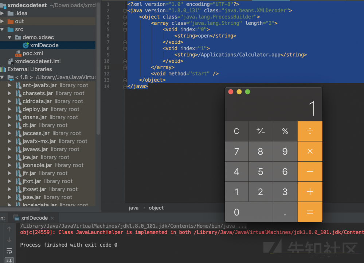364x263 pixels.
Task: Select xmdecodetest.iml file
Action: [x=38, y=61]
